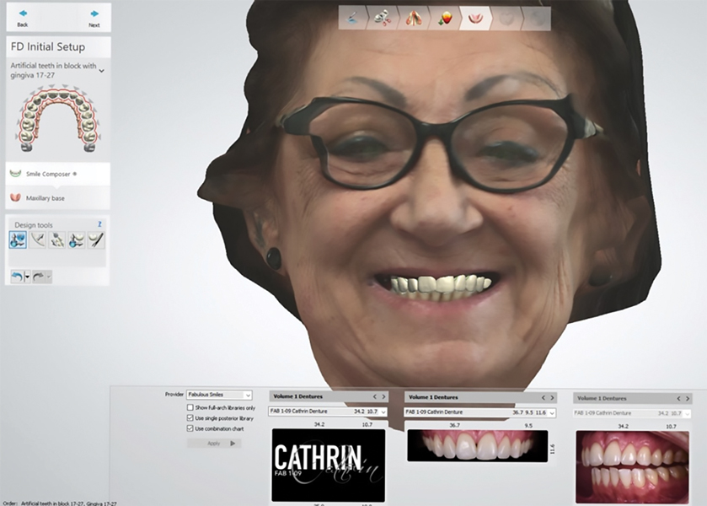
Task: Click the undo arrow icon
Action: click(16, 277)
